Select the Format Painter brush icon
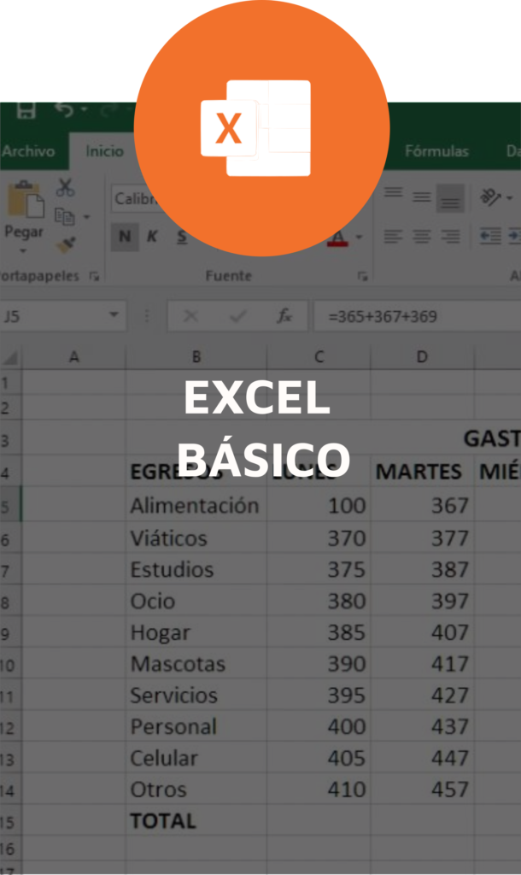The height and width of the screenshot is (875, 521). pos(66,244)
